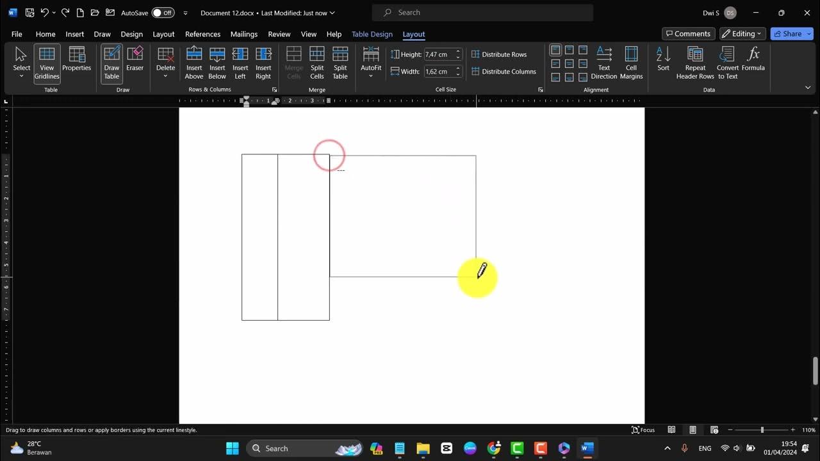
Task: Open Cell Size dialog launcher
Action: tap(540, 90)
